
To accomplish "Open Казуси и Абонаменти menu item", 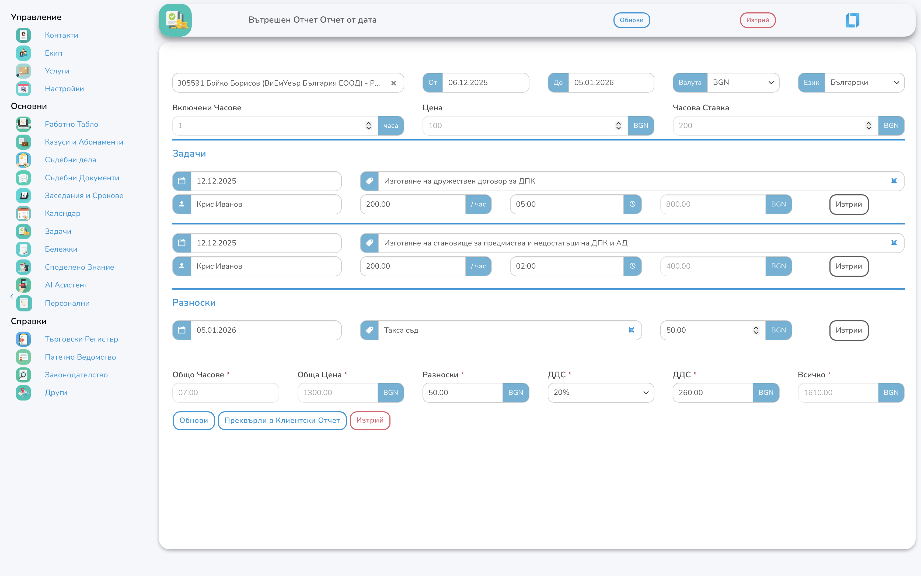I will (84, 142).
